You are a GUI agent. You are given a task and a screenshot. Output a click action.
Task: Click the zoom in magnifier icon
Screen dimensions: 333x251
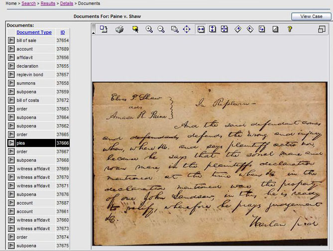coord(149,29)
